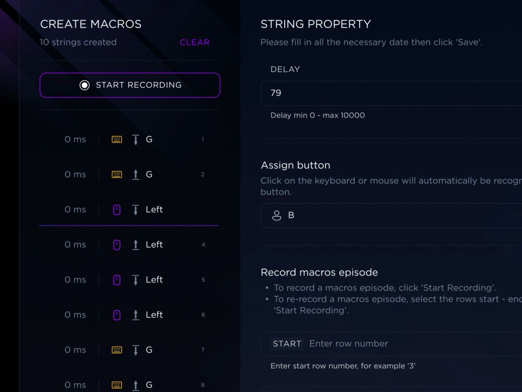Image resolution: width=522 pixels, height=392 pixels.
Task: Click the keyboard icon in macro row 7
Action: (117, 350)
